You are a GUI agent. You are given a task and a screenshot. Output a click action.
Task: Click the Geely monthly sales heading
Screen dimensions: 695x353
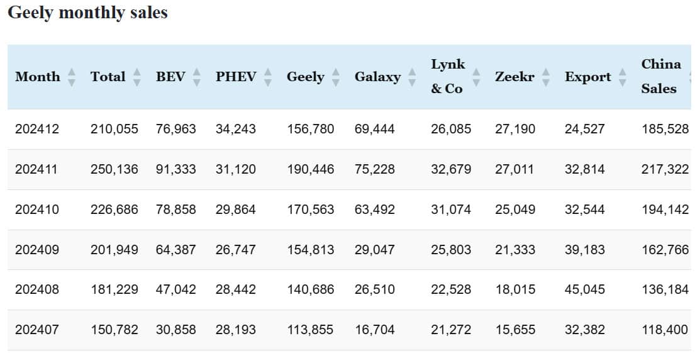[87, 13]
